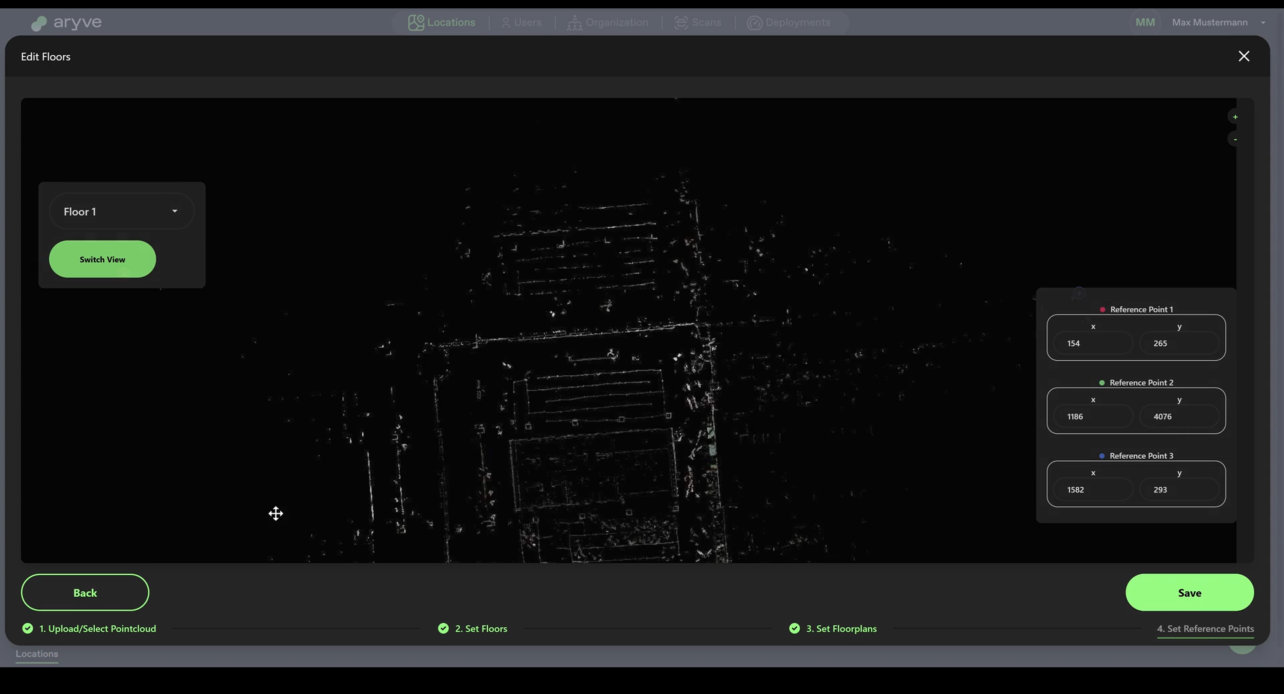This screenshot has height=694, width=1284.
Task: Go to step 3. Set Floorplans
Action: coord(841,629)
